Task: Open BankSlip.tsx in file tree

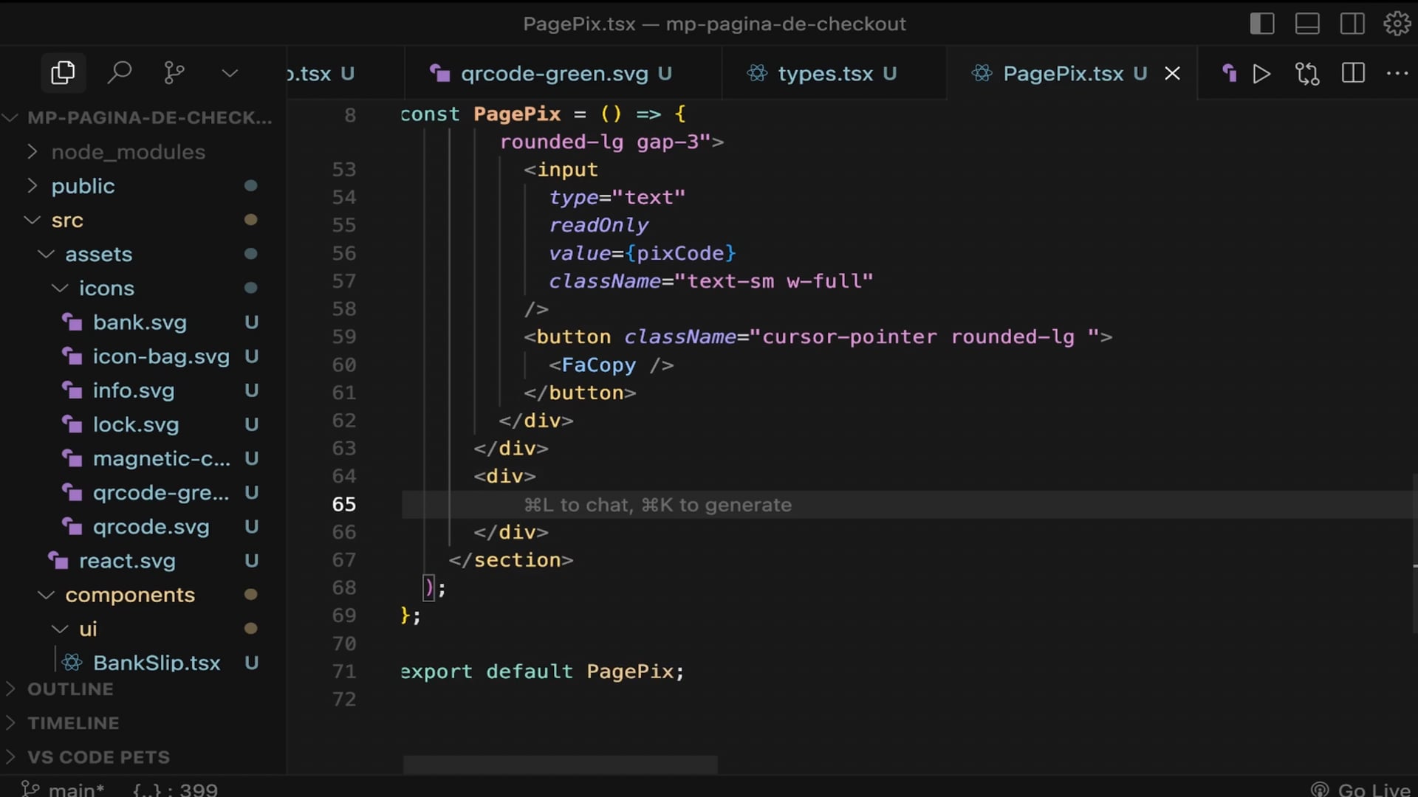Action: click(157, 663)
